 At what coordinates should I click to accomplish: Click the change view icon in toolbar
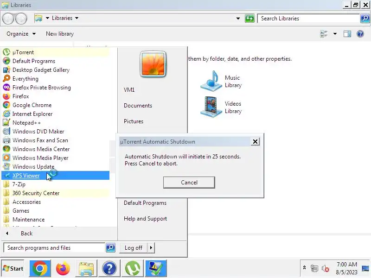323,34
